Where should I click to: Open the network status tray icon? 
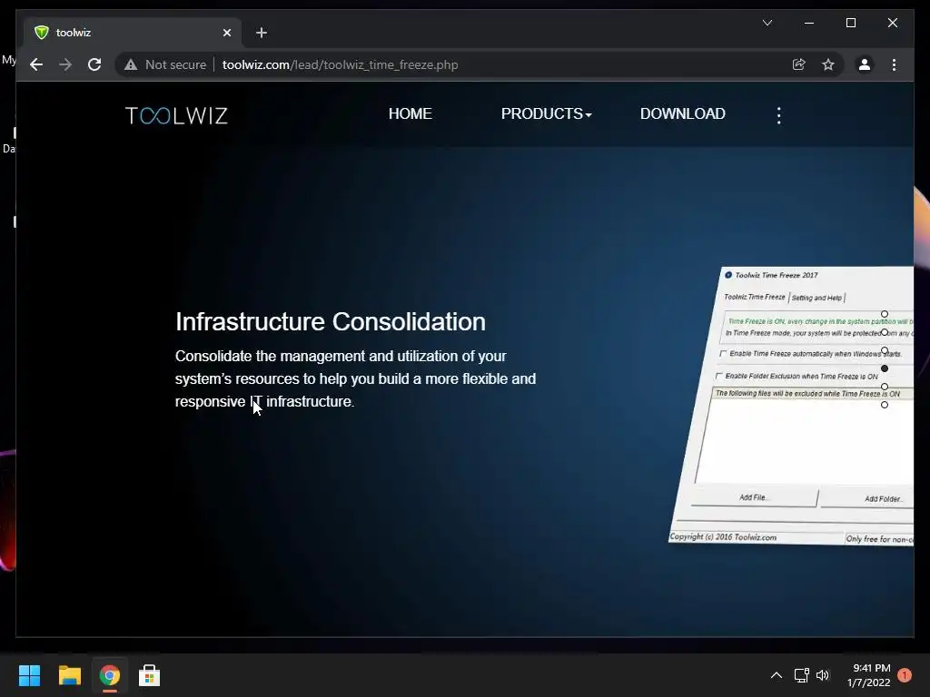(801, 675)
